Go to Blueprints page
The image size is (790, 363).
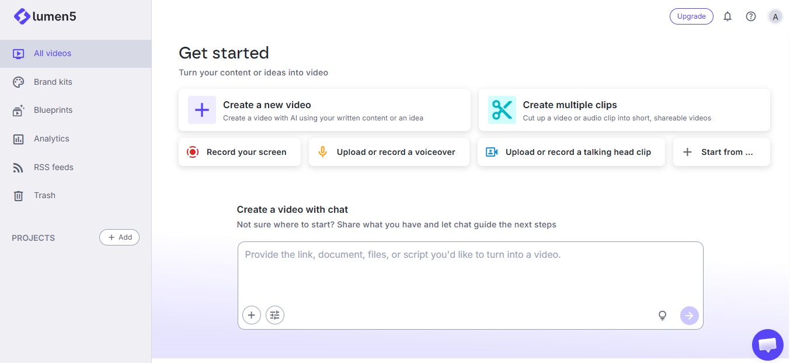coord(75,110)
